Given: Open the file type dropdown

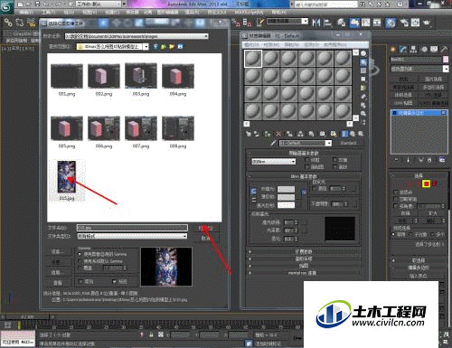Looking at the screenshot, I should (184, 236).
